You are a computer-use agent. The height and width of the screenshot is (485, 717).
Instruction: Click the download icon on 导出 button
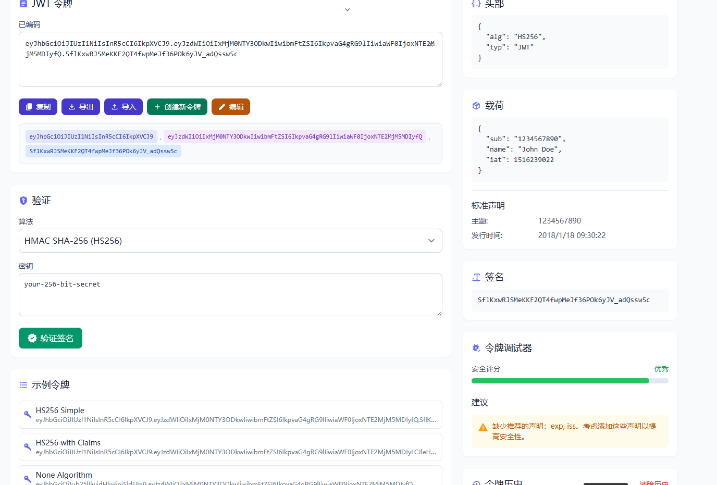72,107
